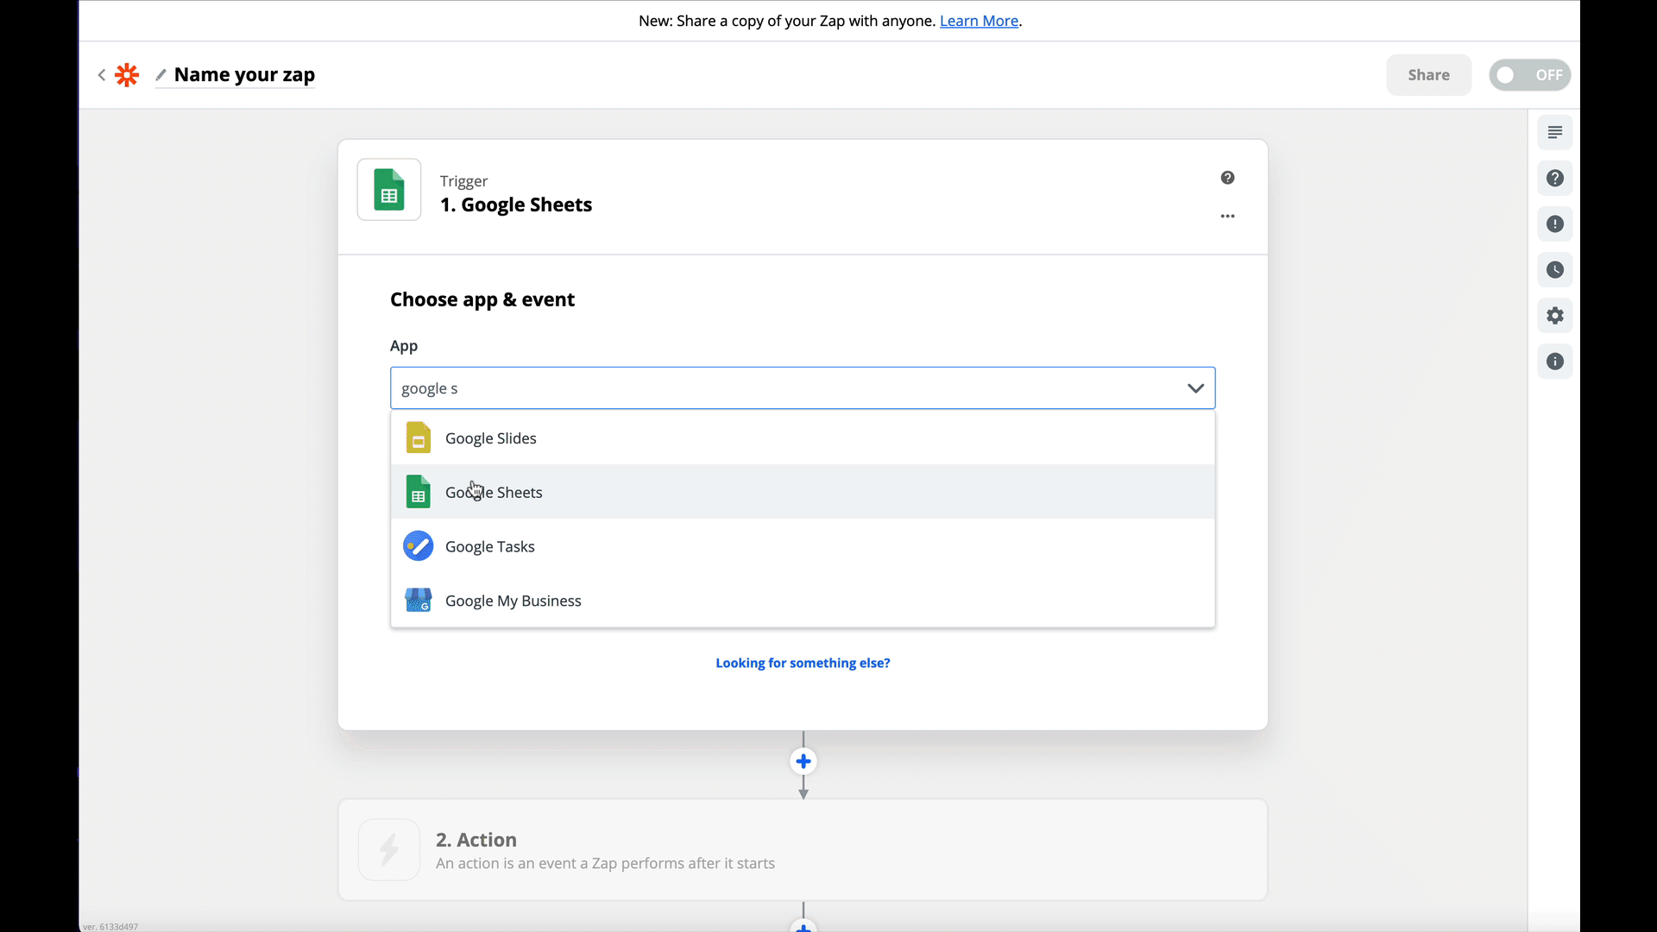The image size is (1657, 932).
Task: Add a step with the plus button
Action: point(803,761)
